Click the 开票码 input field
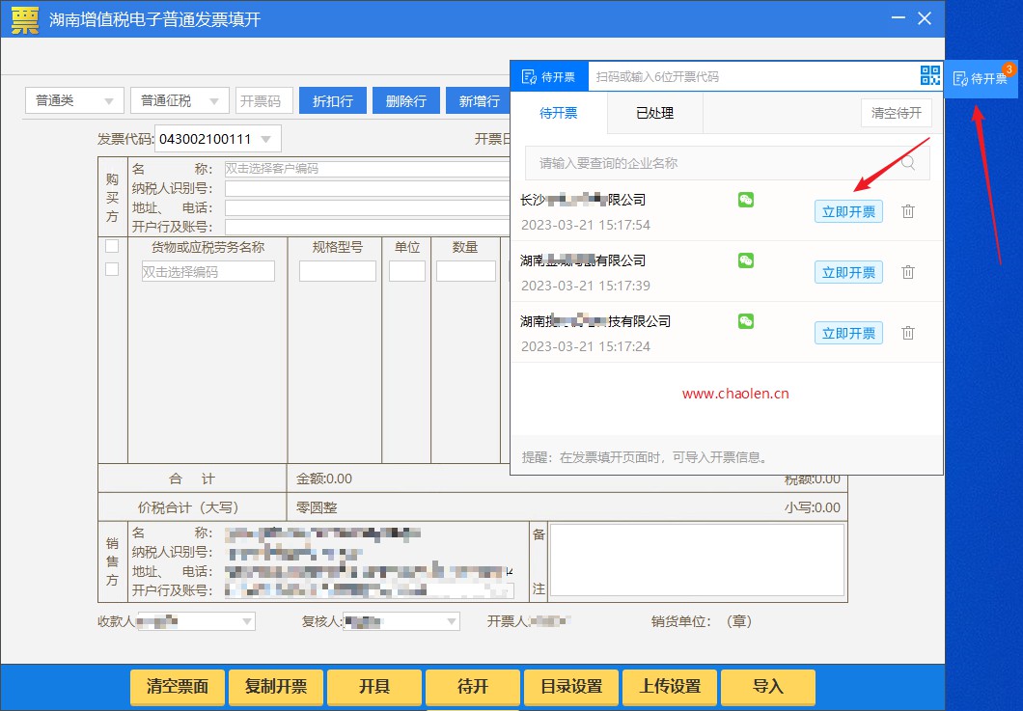Viewport: 1023px width, 711px height. pos(264,100)
